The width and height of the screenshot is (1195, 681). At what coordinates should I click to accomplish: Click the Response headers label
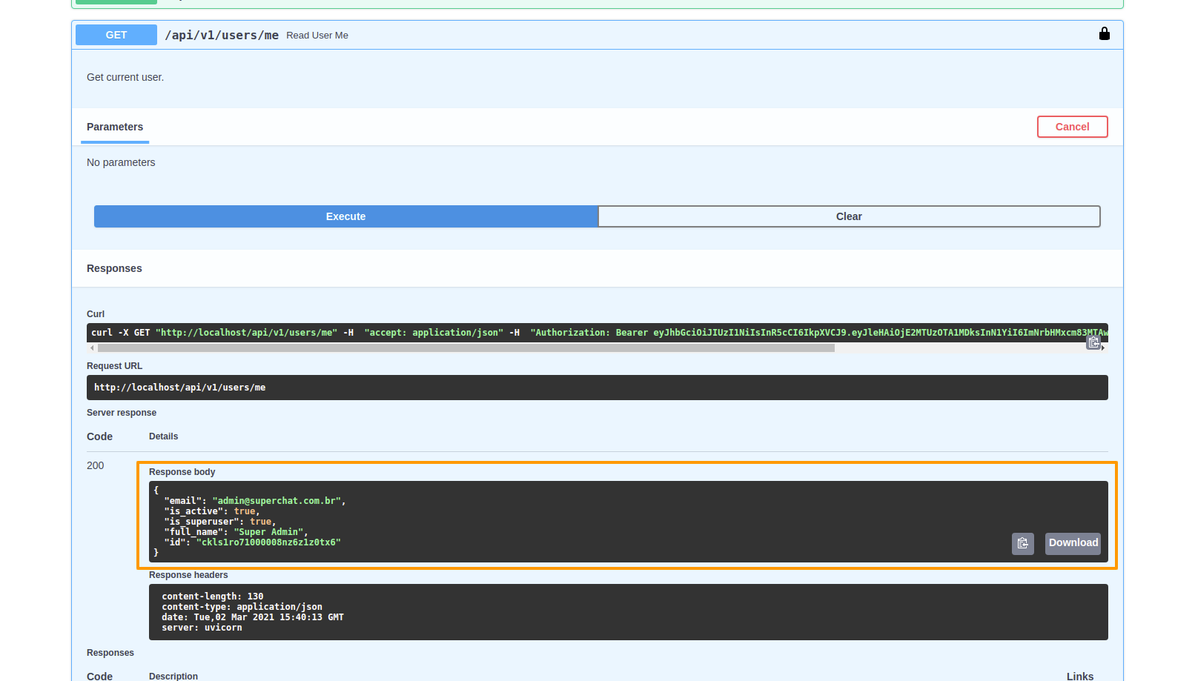point(188,575)
